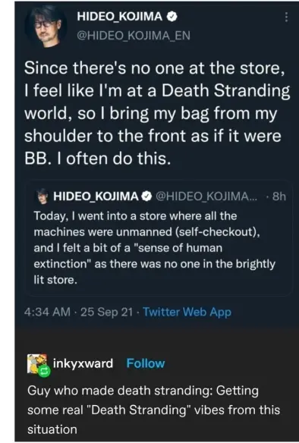Click the green reblog badge on avatar
Viewport: 299px width, 443px height.
point(45,371)
